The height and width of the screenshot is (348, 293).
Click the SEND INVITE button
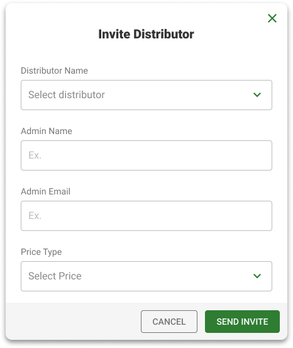[242, 322]
